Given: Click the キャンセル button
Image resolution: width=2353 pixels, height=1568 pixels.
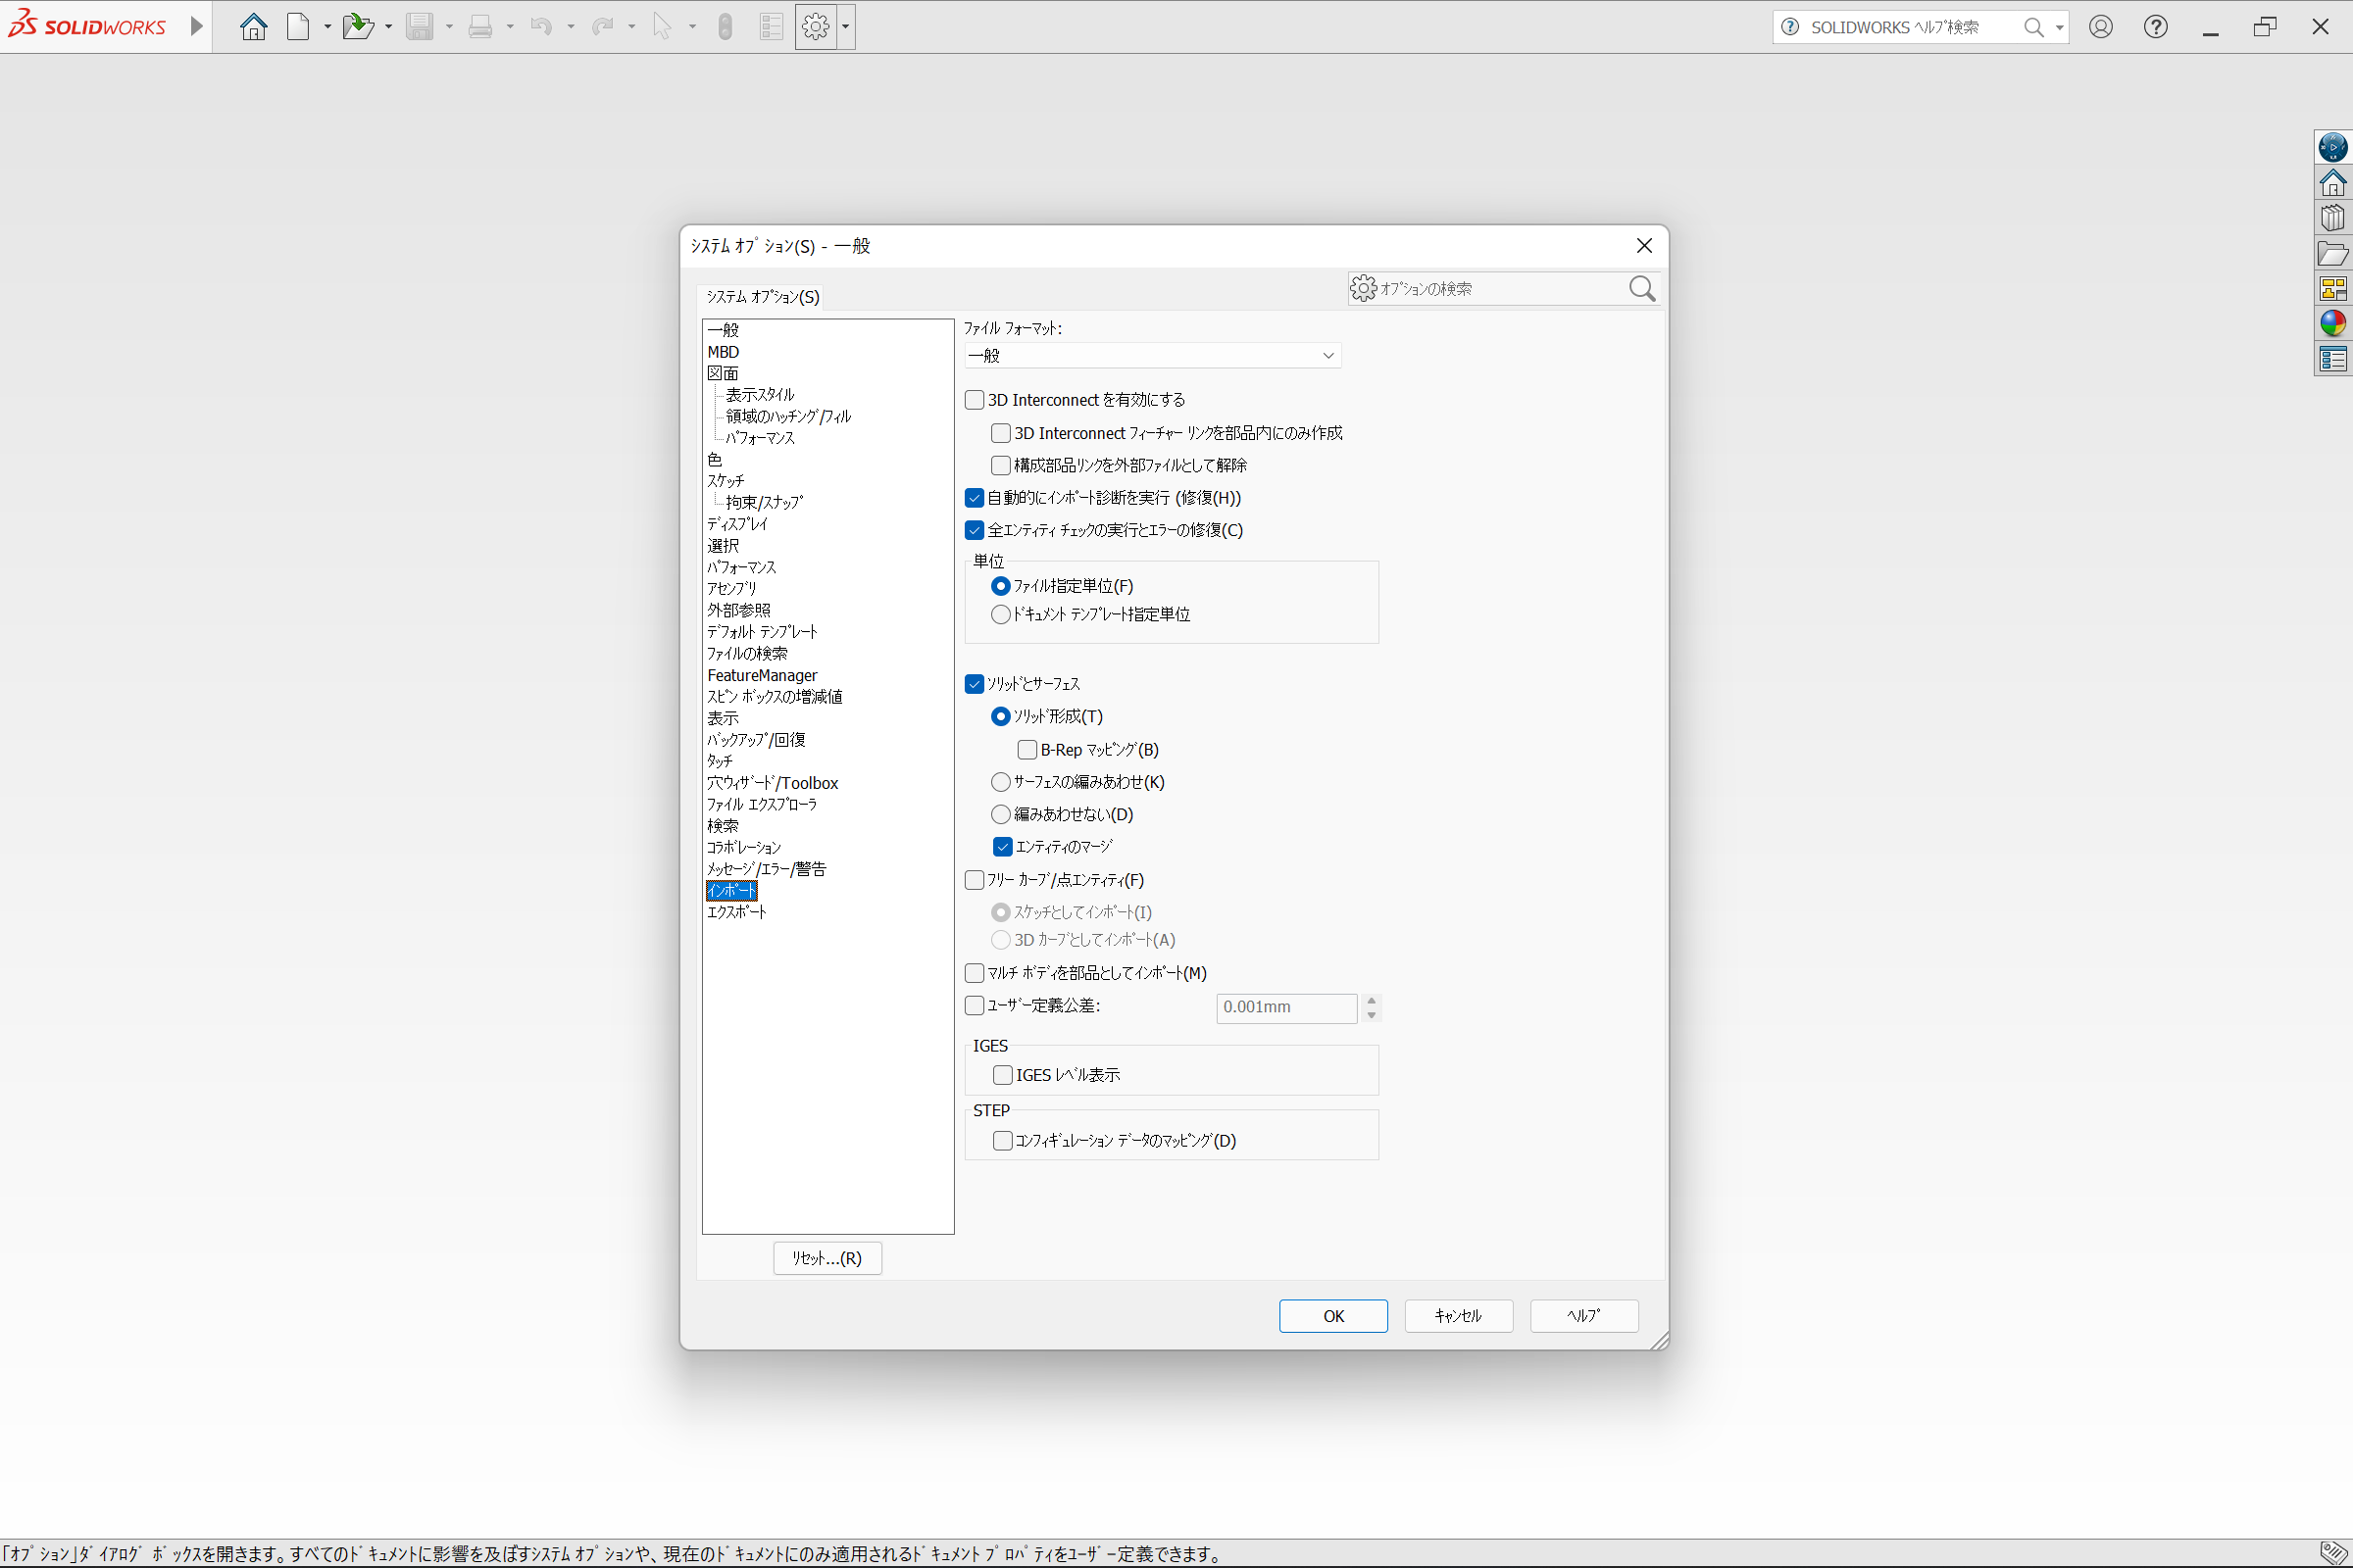Looking at the screenshot, I should (x=1459, y=1316).
